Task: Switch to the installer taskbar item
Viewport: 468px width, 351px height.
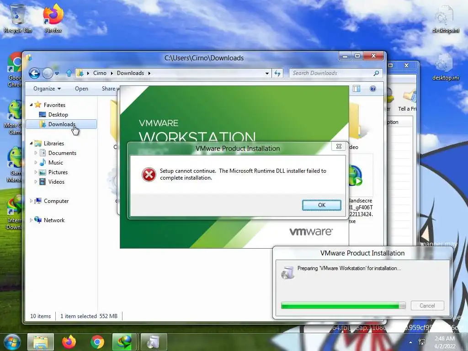Action: [154, 342]
